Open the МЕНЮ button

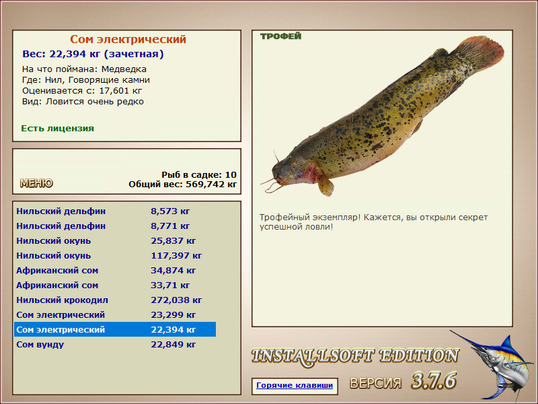36,183
